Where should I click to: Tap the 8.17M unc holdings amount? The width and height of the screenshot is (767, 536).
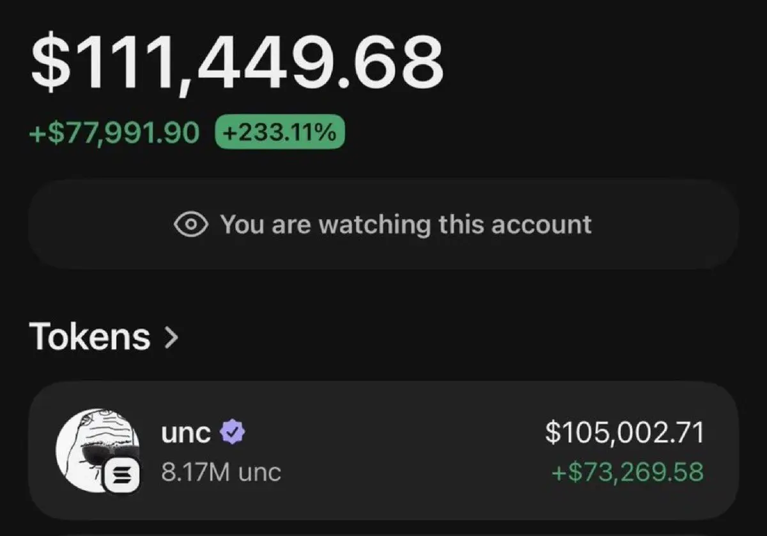221,473
